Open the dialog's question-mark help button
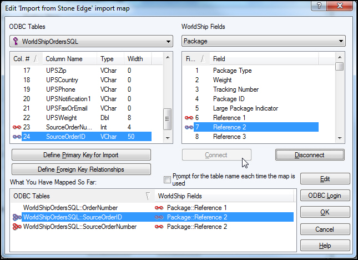This screenshot has height=260, width=358. click(319, 6)
